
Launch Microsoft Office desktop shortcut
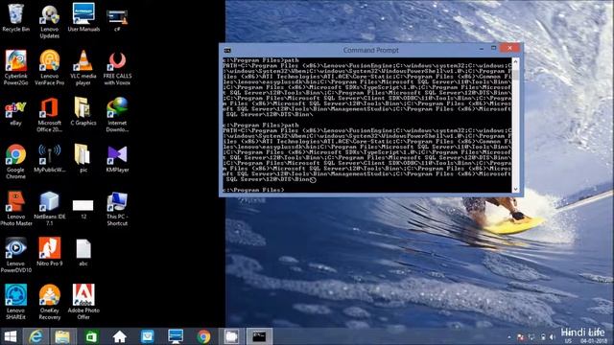[49, 115]
